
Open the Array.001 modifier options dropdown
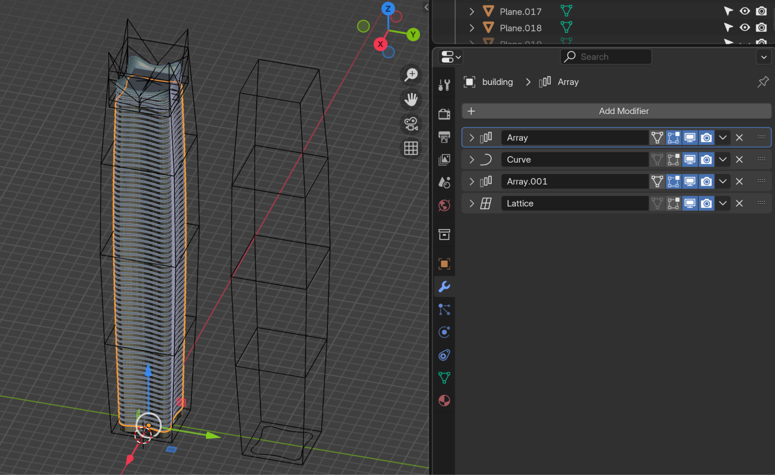click(723, 181)
